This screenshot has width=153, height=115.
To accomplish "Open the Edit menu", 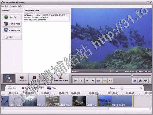I will [7, 6].
